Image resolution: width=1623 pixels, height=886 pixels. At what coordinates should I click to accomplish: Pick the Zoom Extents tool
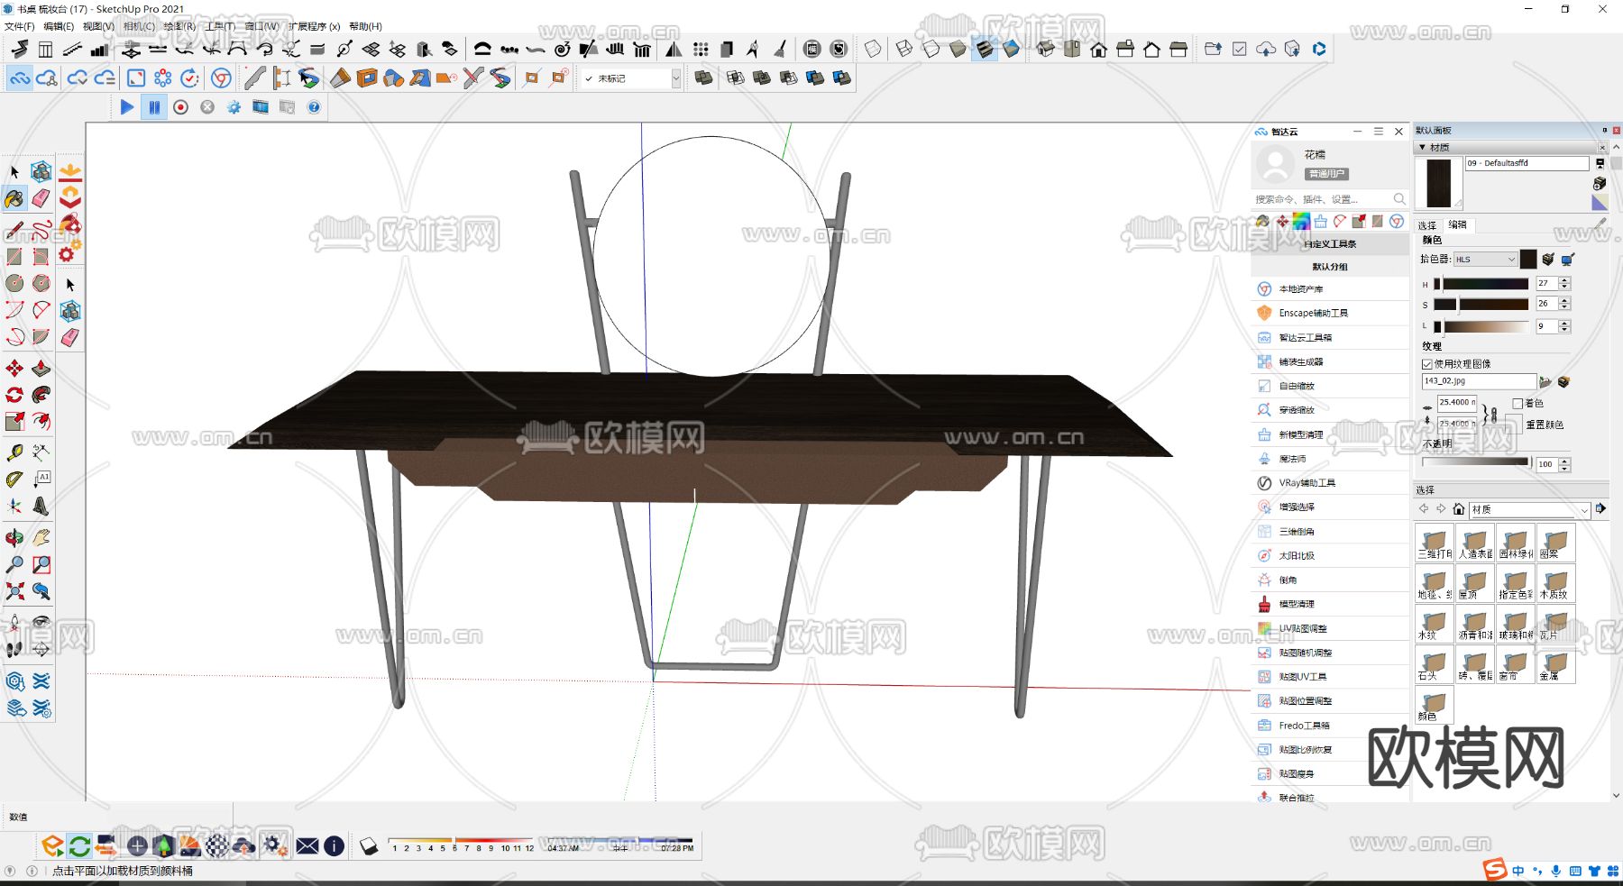pos(14,591)
